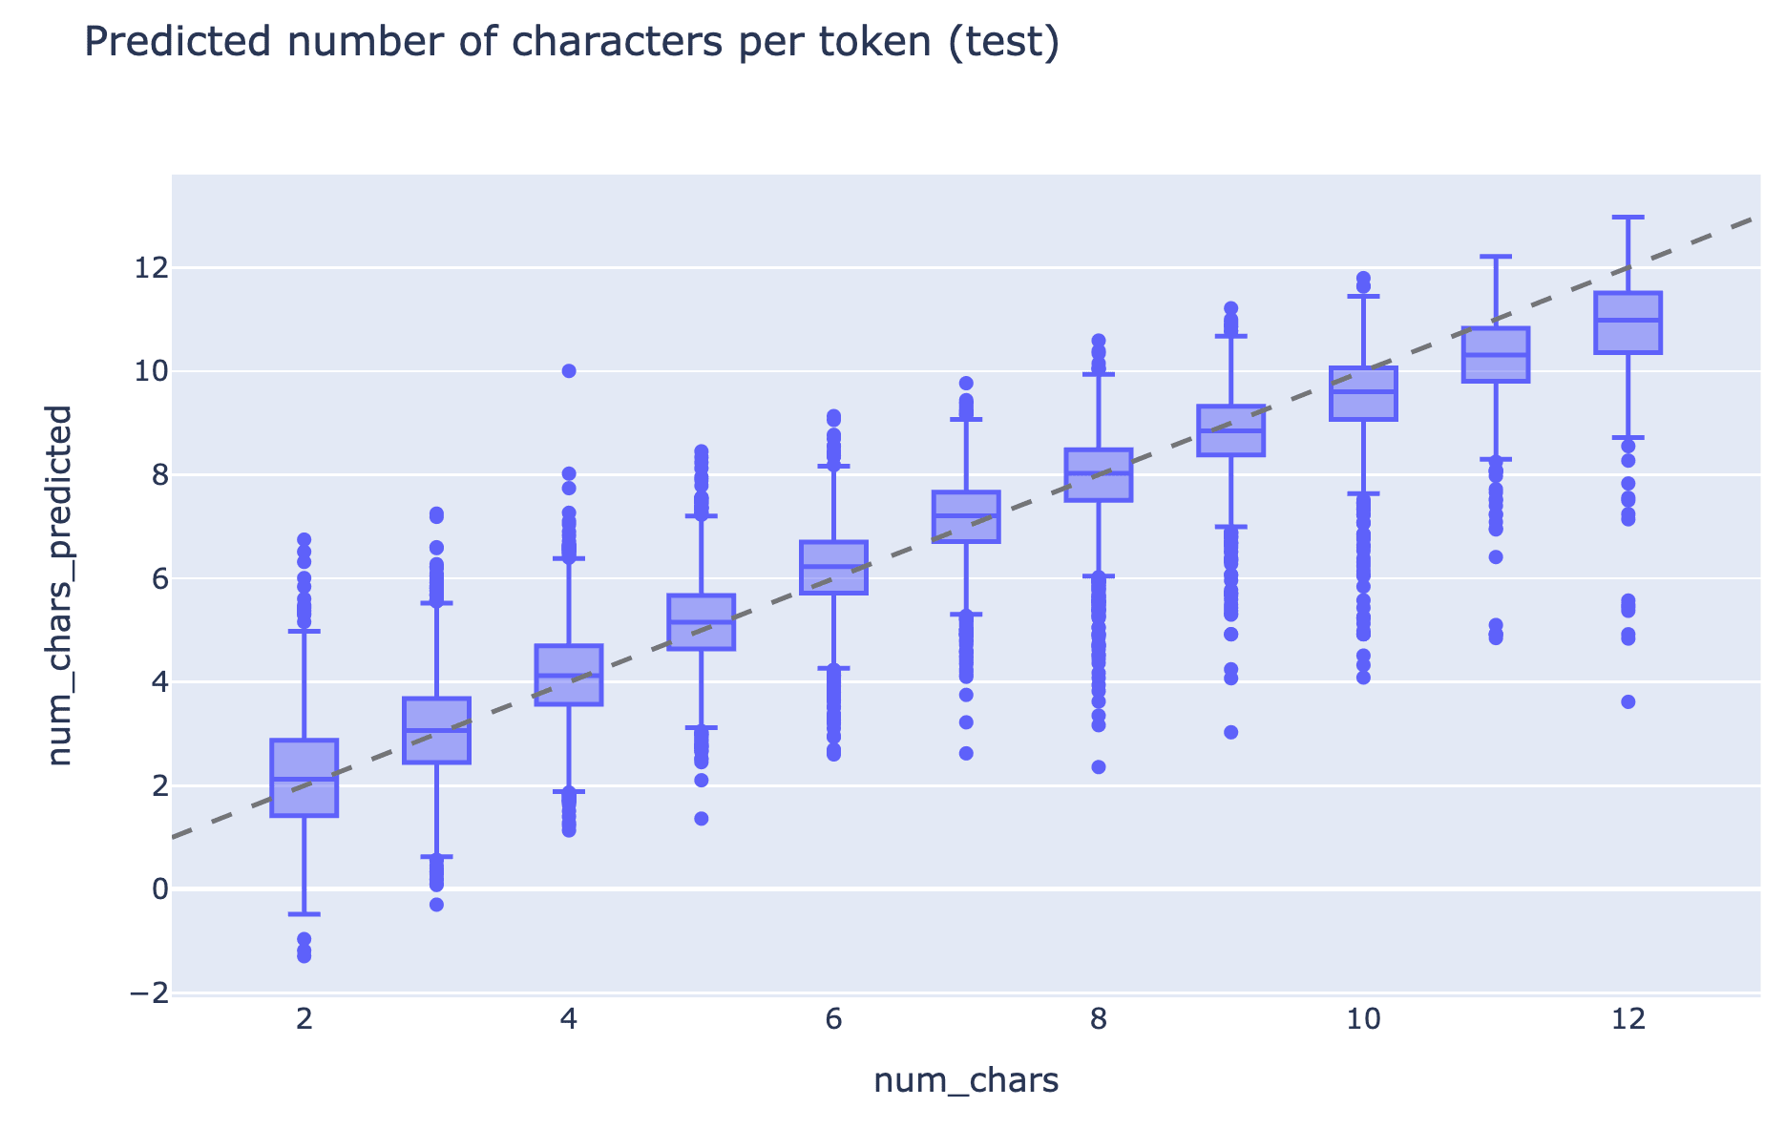Click the chart title text
Screen dimensions: 1785x1128
572,43
